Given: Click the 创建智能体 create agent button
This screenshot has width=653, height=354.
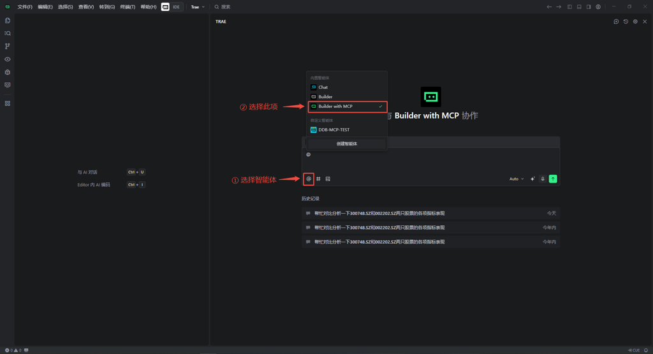Looking at the screenshot, I should (x=347, y=144).
